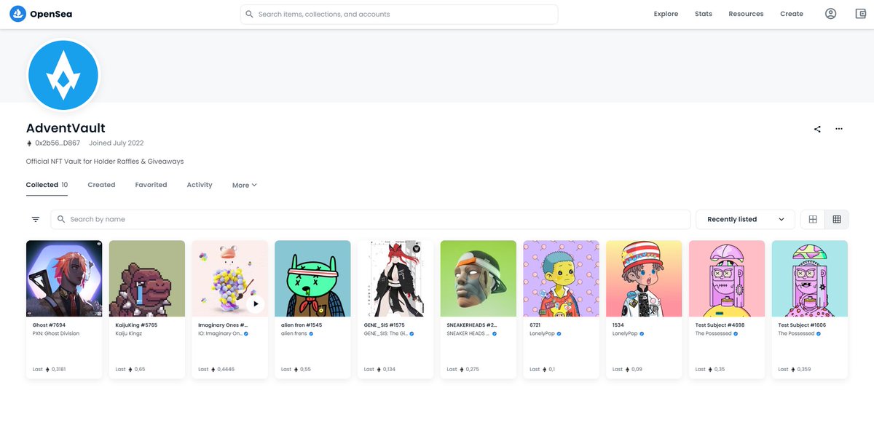Click the Joined July 2022 text
The image size is (874, 433).
pyautogui.click(x=117, y=143)
